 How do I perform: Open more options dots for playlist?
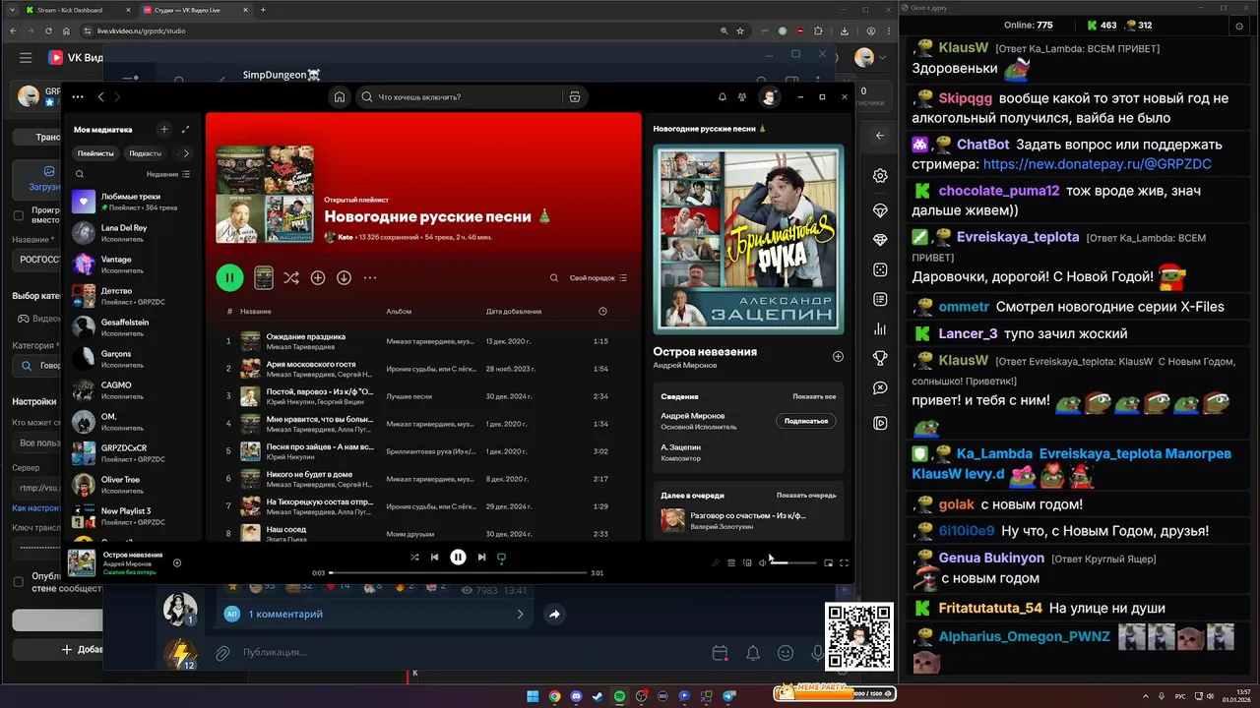pyautogui.click(x=370, y=278)
